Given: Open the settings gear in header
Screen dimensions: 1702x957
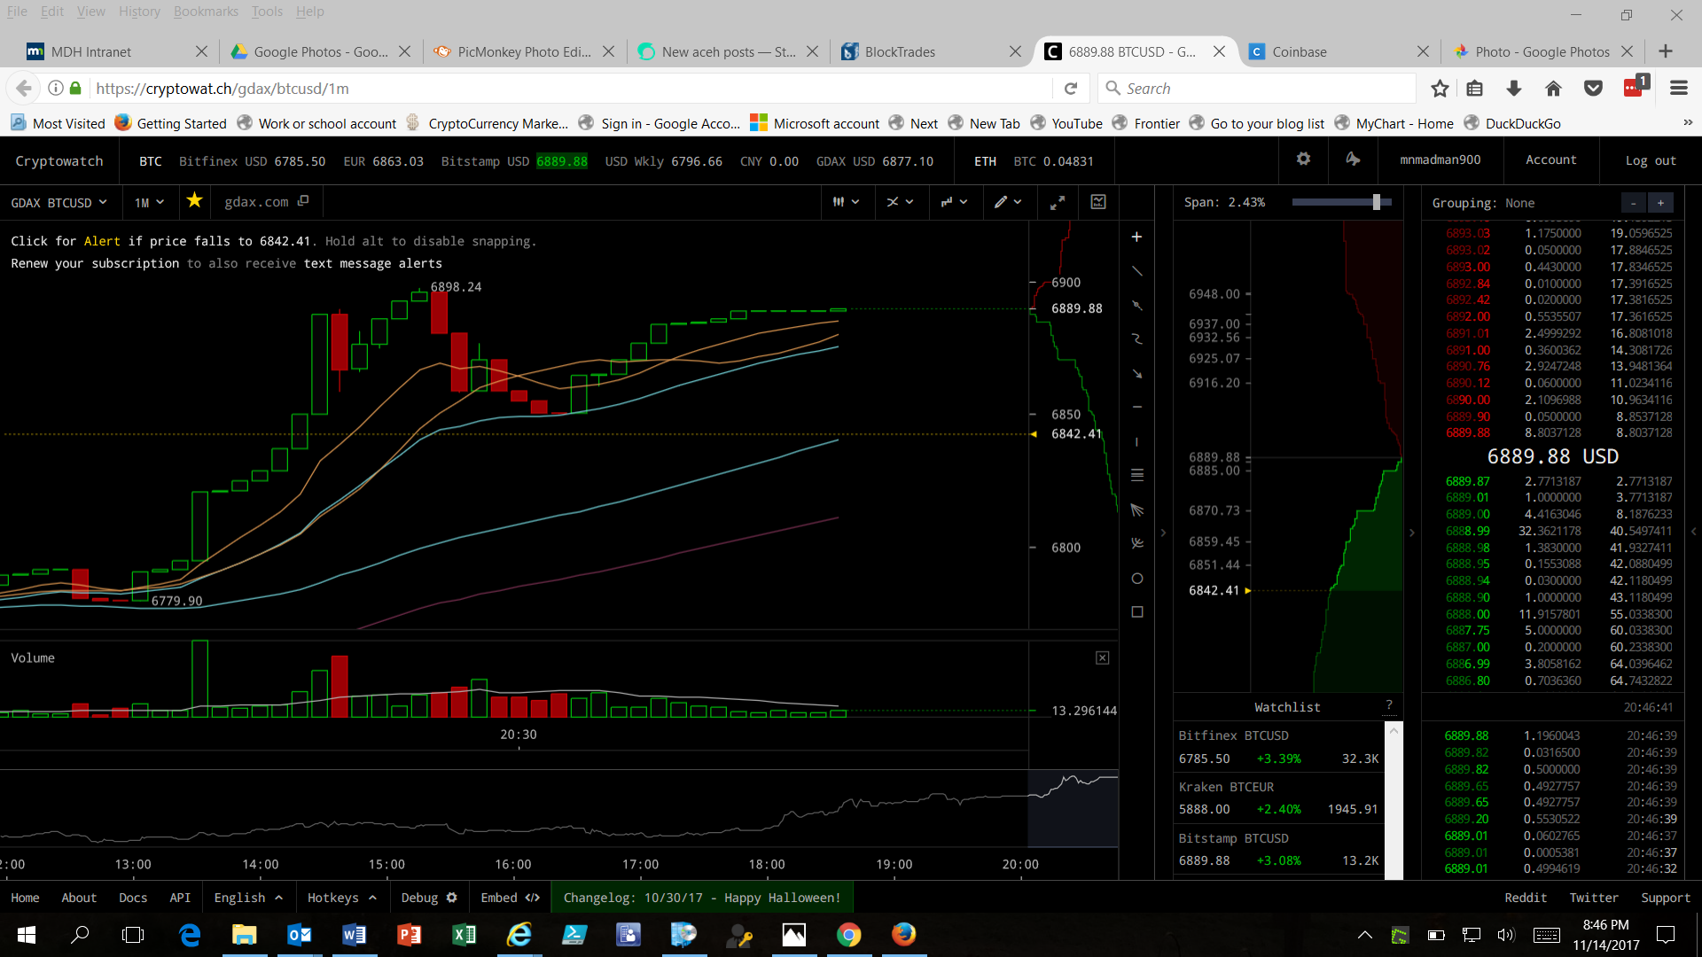Looking at the screenshot, I should tap(1303, 159).
